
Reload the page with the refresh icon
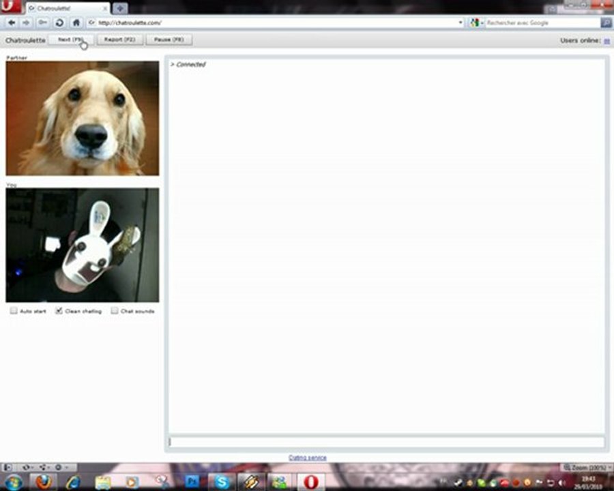pos(59,23)
